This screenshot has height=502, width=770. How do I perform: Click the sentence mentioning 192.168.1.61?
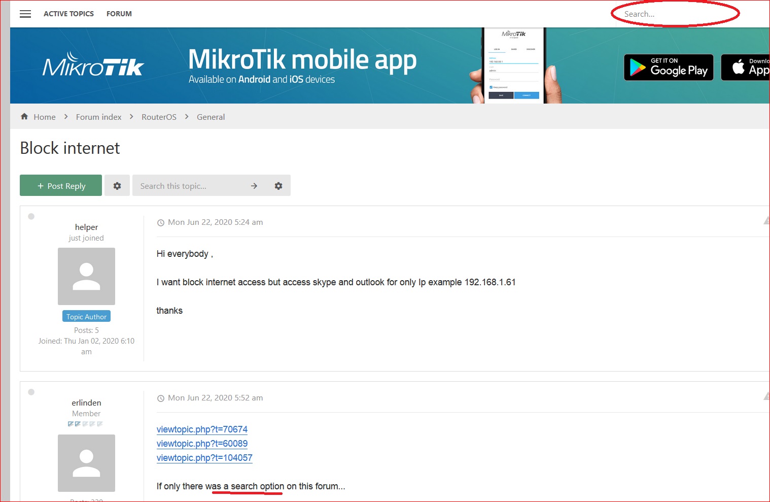pyautogui.click(x=336, y=282)
